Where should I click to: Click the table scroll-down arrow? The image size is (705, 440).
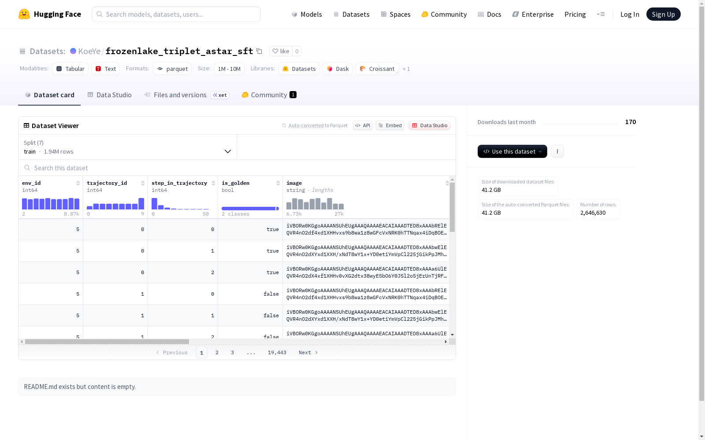pyautogui.click(x=452, y=335)
